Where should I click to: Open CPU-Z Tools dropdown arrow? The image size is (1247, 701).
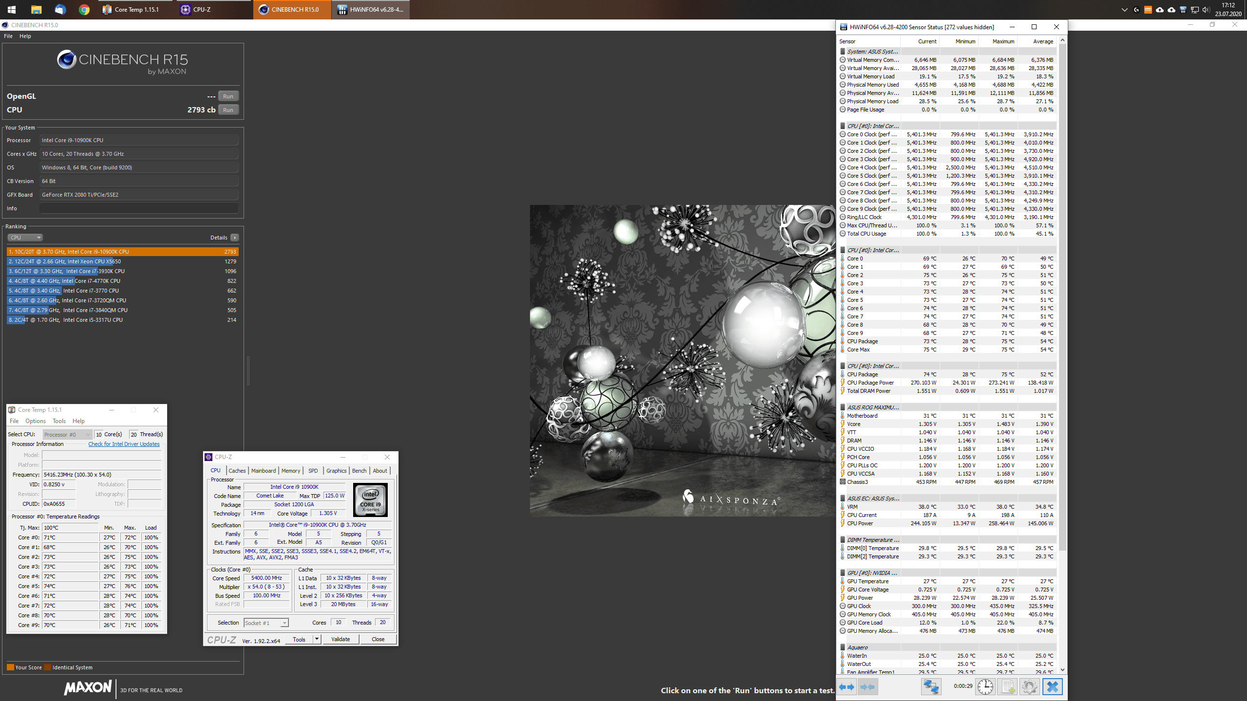click(x=317, y=639)
